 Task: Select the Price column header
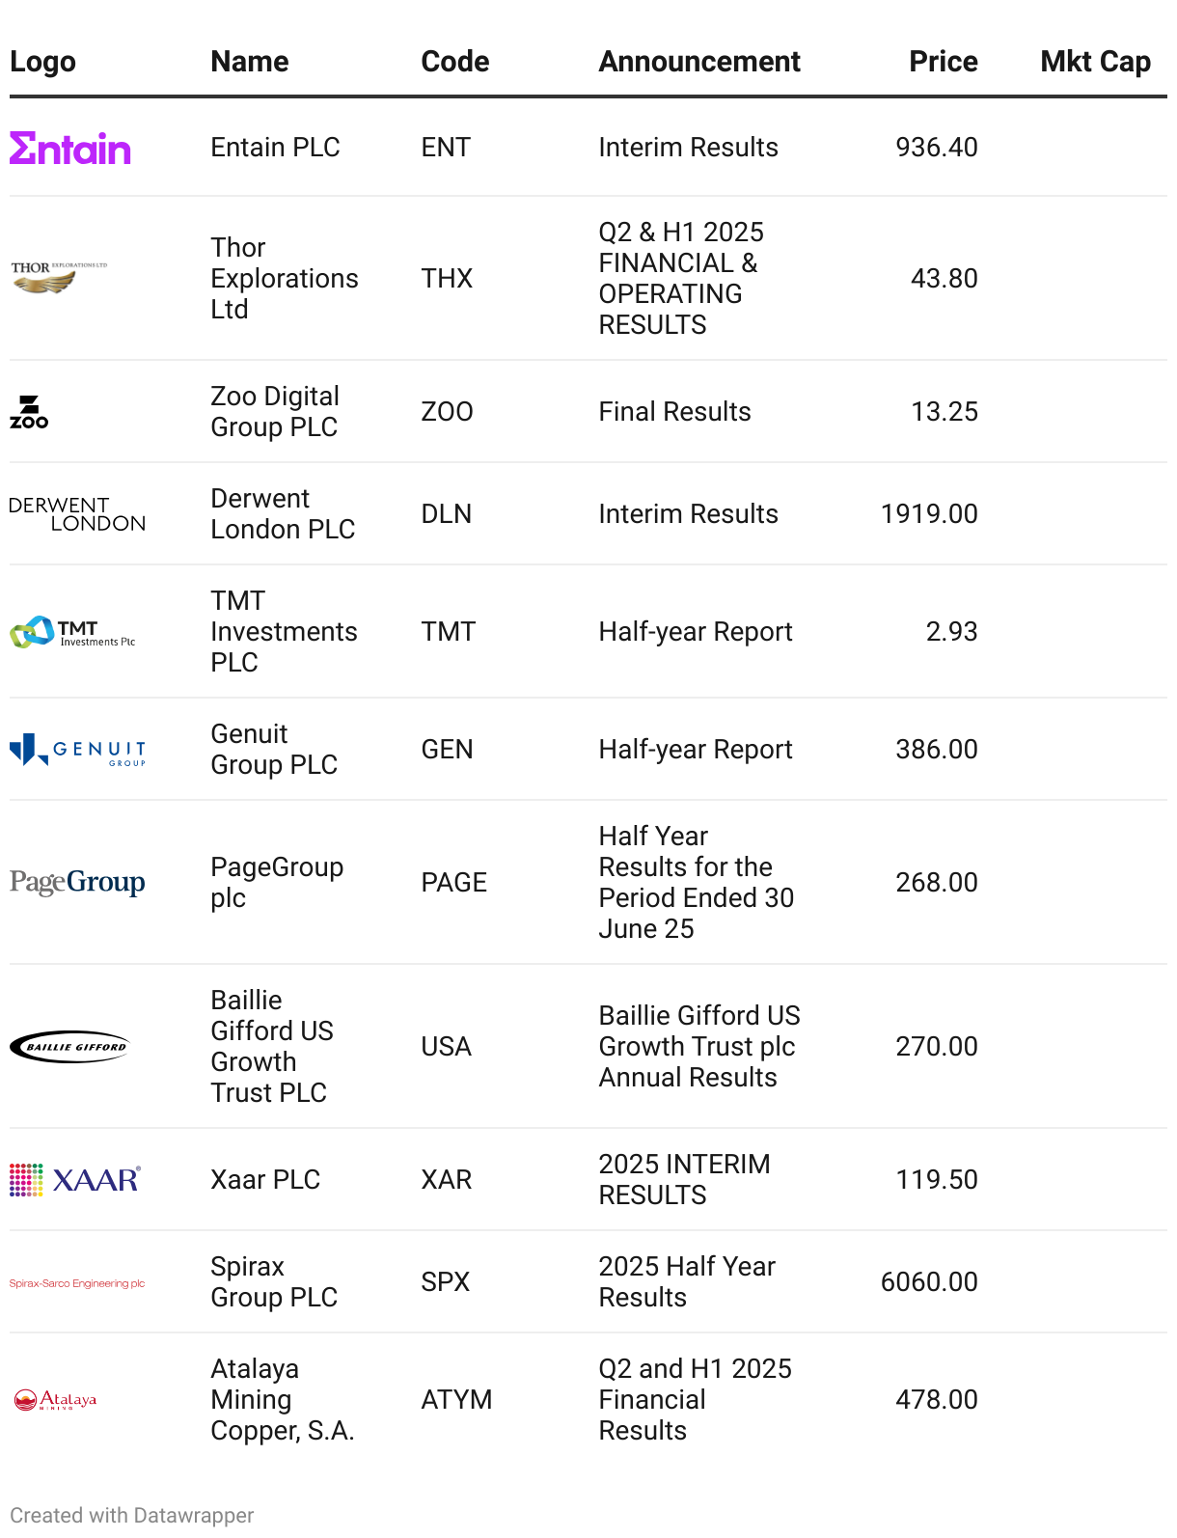[943, 62]
